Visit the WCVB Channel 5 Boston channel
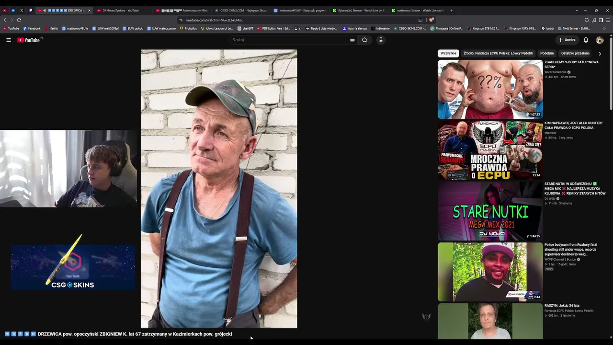This screenshot has height=345, width=613. click(560, 259)
